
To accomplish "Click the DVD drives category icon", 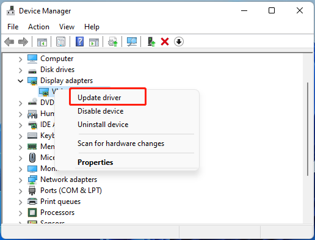I will coord(32,102).
